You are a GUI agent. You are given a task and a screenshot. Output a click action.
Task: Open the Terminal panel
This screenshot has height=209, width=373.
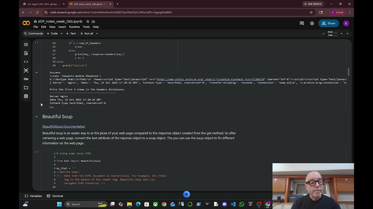click(x=55, y=196)
